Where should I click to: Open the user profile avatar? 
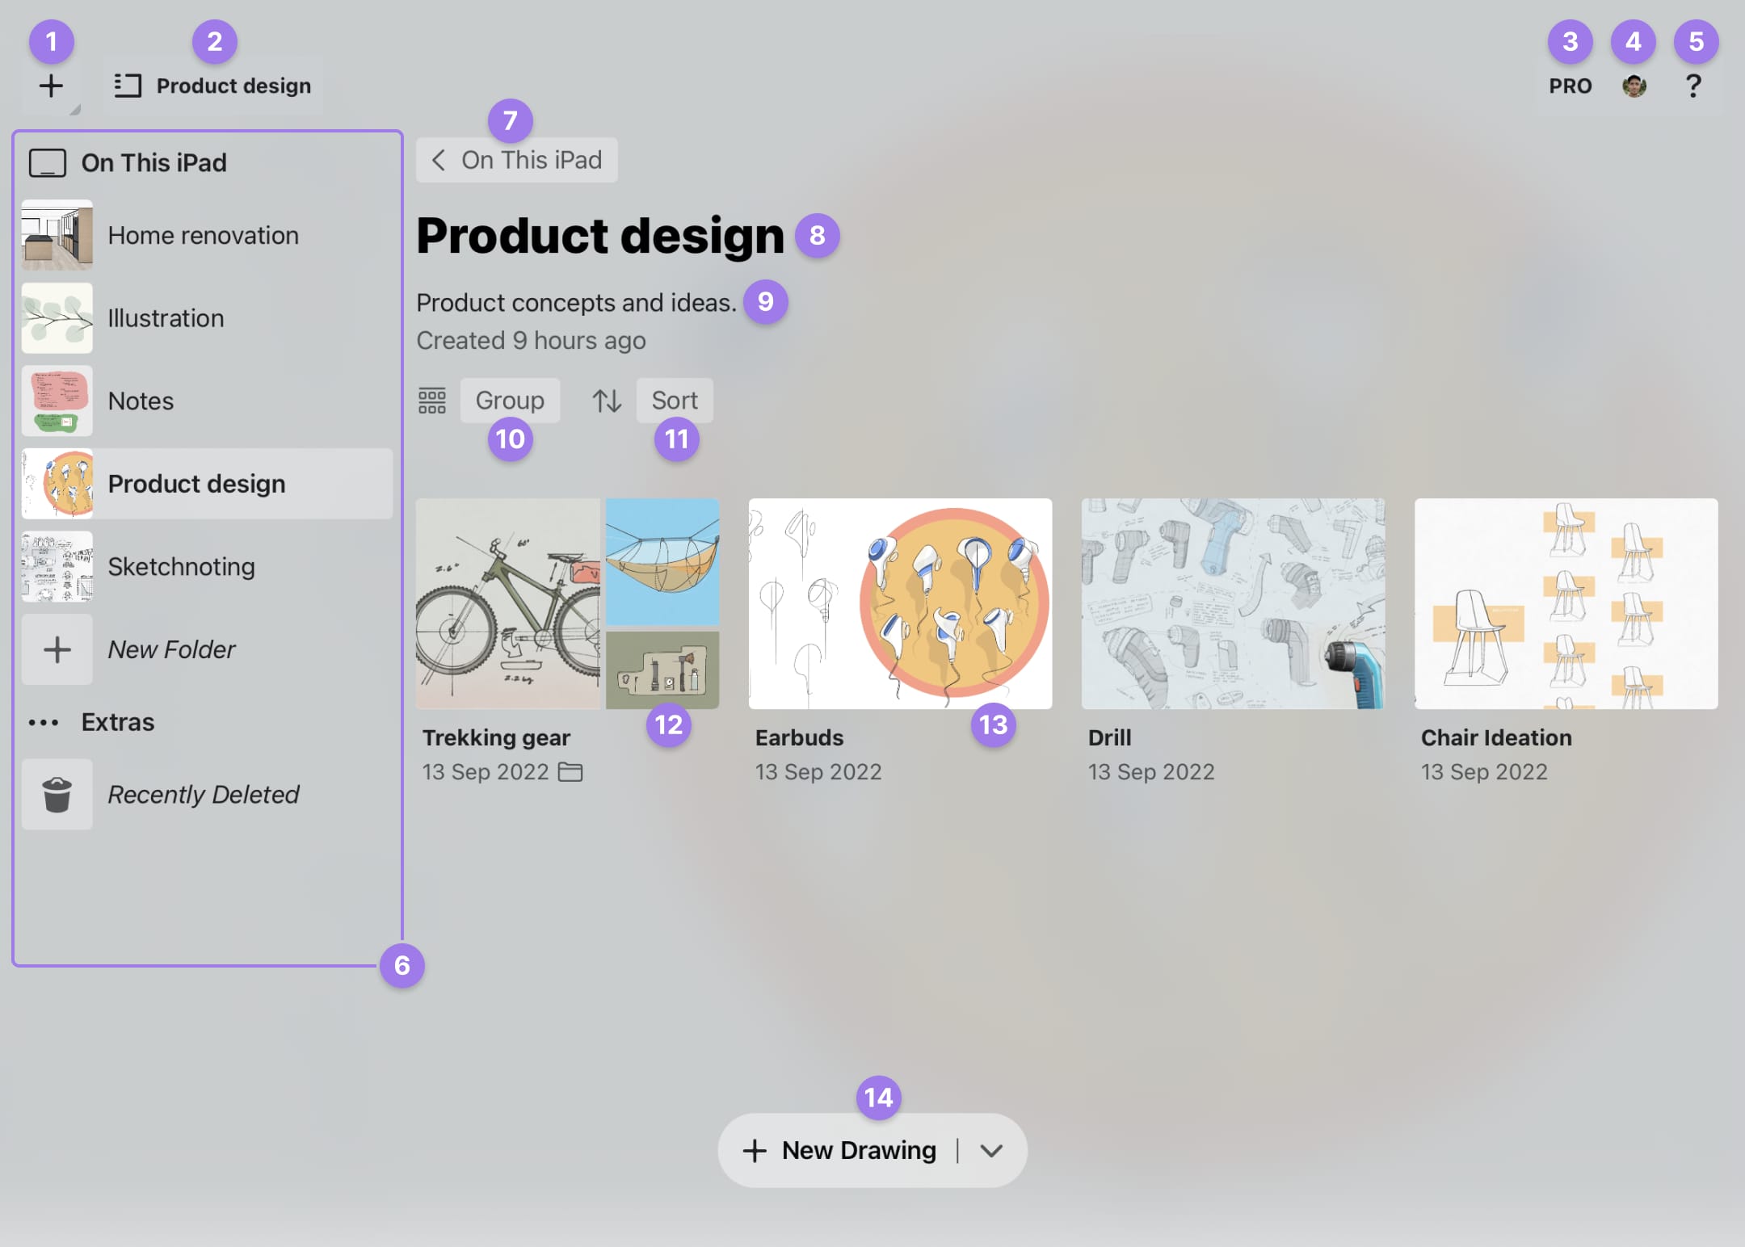pos(1634,86)
